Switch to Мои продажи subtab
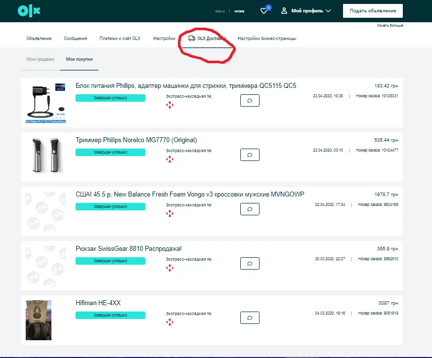This screenshot has width=432, height=358. coord(40,59)
